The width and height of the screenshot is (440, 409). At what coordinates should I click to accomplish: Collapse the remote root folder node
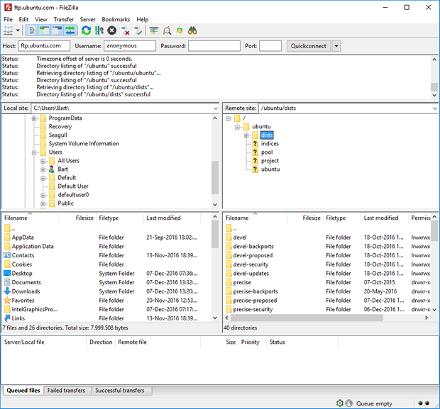[229, 118]
